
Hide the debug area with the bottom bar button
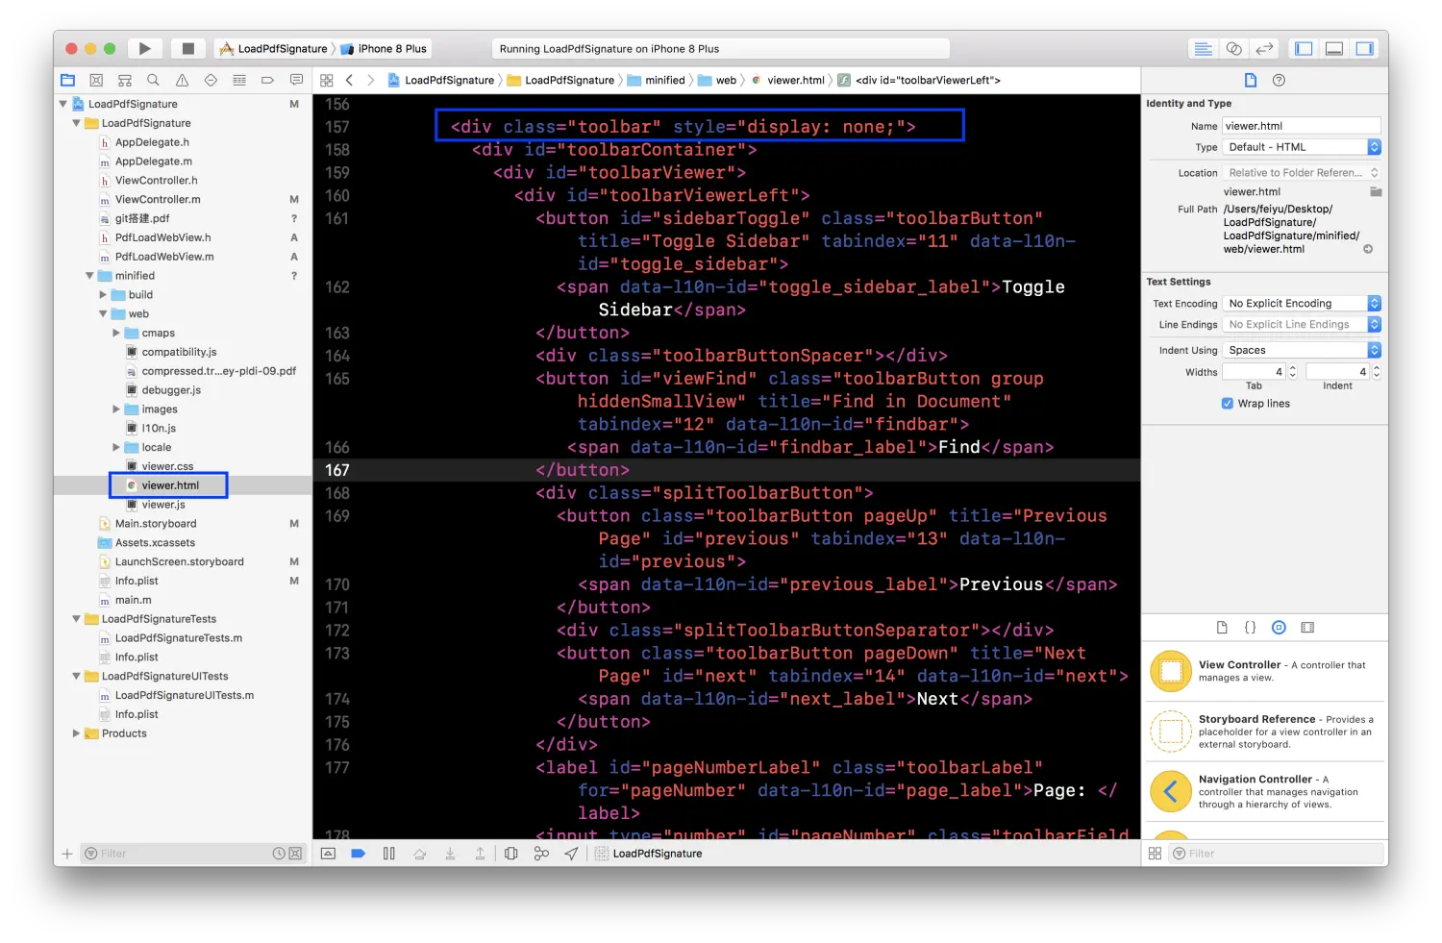328,854
